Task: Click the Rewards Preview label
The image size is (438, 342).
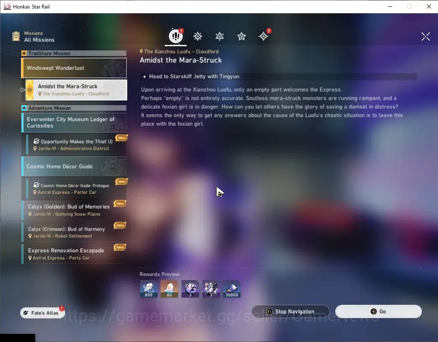Action: (x=160, y=274)
